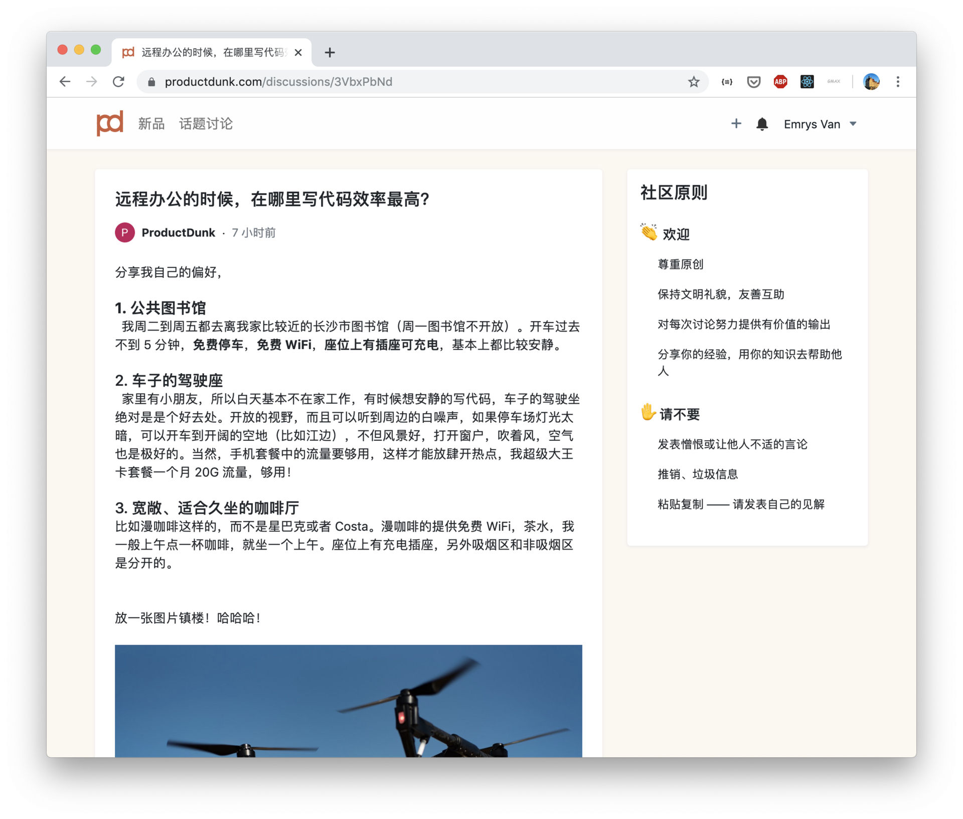Image resolution: width=963 pixels, height=819 pixels.
Task: Click the 3. 宽敞、适合久坐的咖啡厅 heading
Action: coord(207,508)
